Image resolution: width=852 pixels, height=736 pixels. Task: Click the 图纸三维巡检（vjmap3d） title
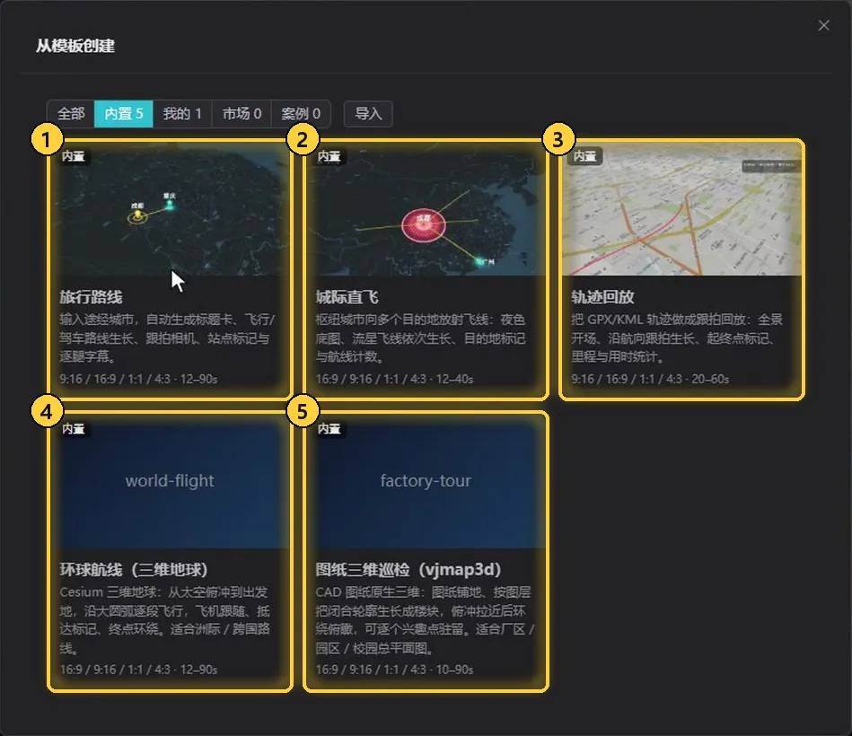pyautogui.click(x=408, y=569)
